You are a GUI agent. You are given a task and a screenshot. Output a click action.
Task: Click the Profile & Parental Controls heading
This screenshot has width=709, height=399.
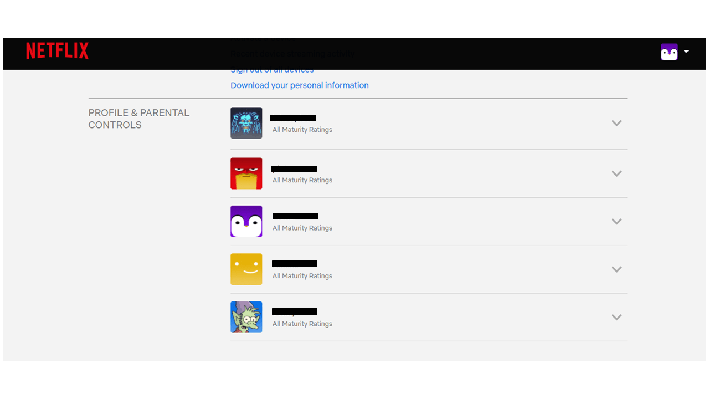[139, 119]
